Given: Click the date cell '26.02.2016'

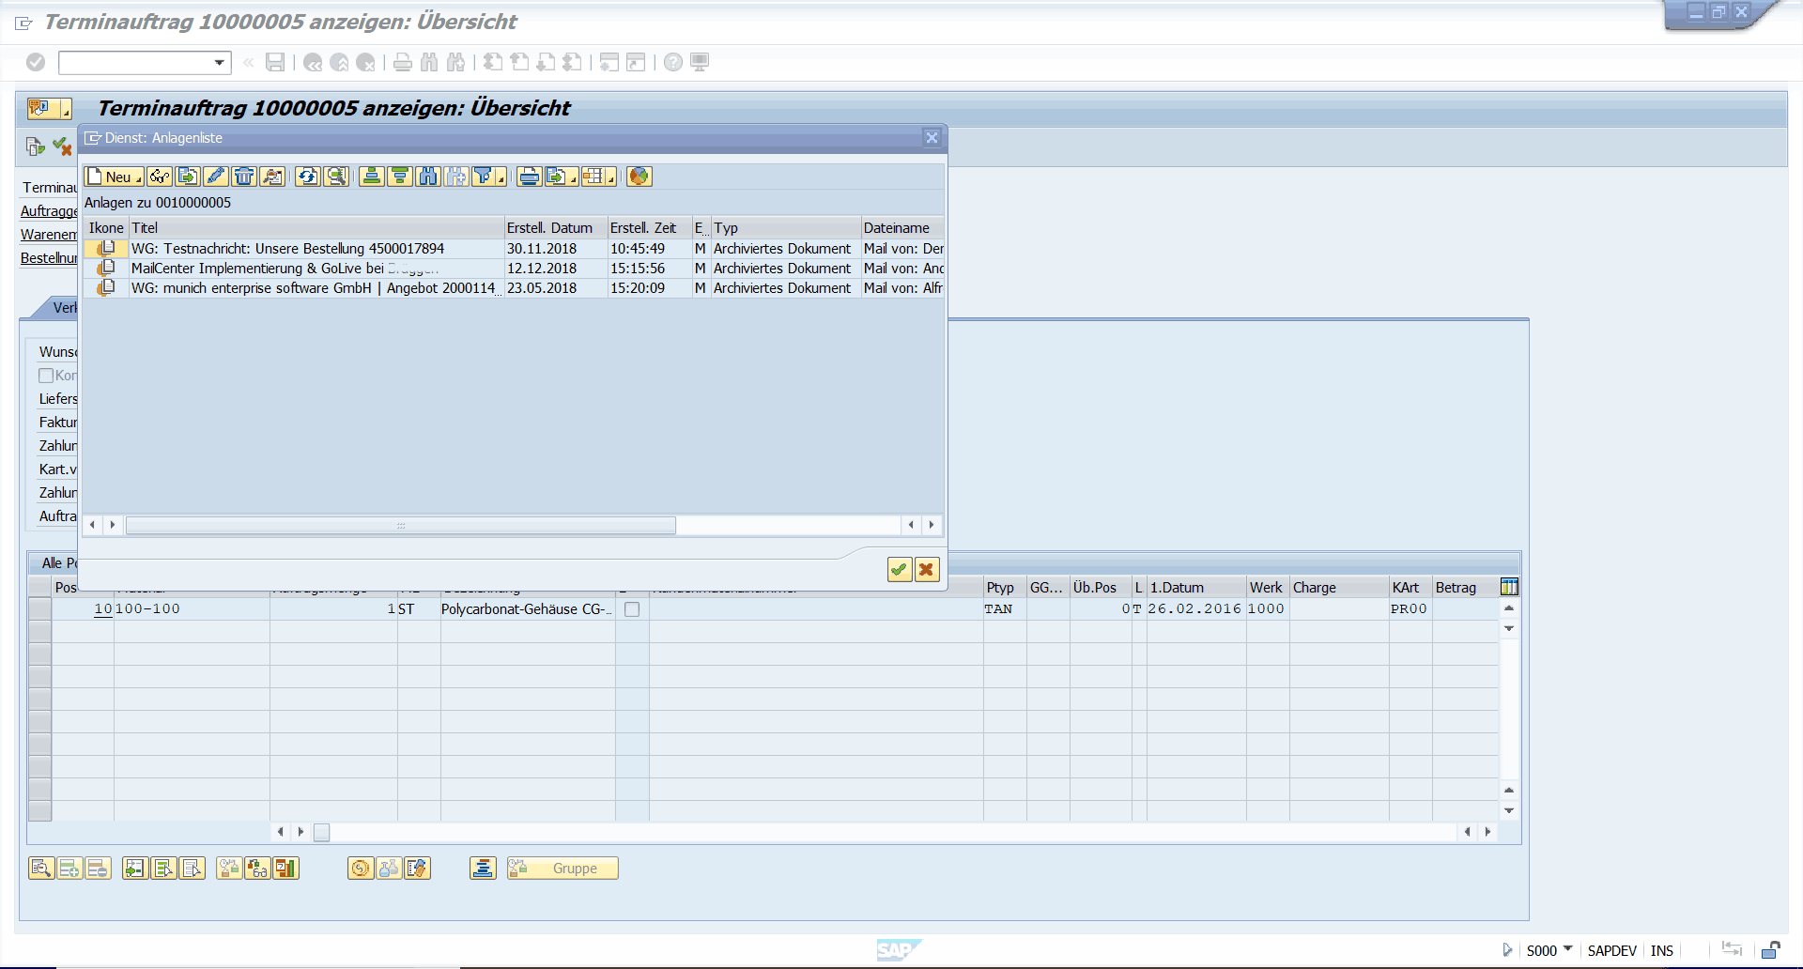Looking at the screenshot, I should click(x=1194, y=609).
